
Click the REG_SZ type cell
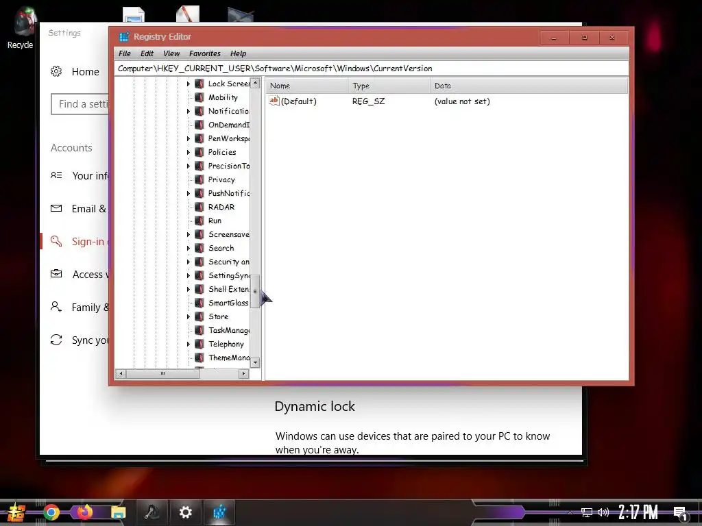click(x=368, y=101)
